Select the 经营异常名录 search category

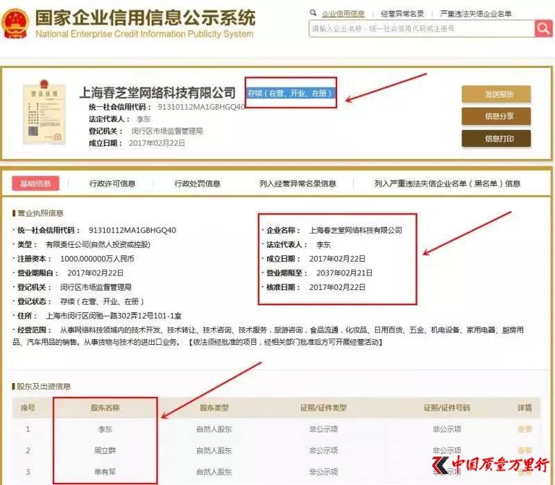pos(402,13)
